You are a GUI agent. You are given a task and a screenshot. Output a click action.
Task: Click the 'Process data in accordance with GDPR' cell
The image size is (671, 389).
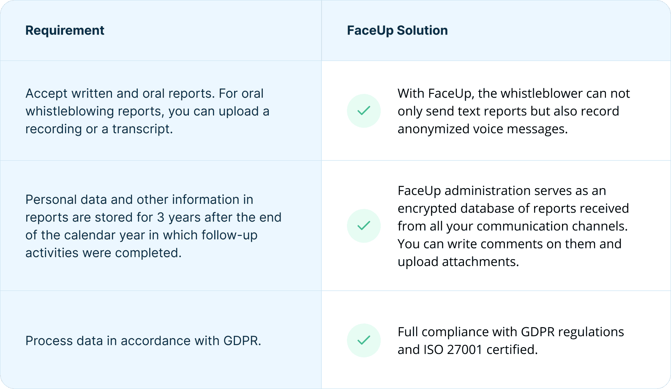click(x=143, y=341)
